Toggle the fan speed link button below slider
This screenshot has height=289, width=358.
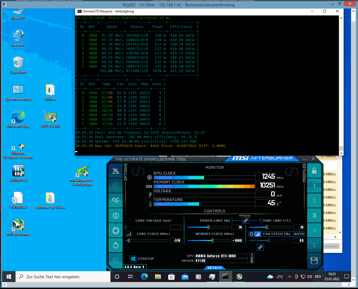[260, 247]
